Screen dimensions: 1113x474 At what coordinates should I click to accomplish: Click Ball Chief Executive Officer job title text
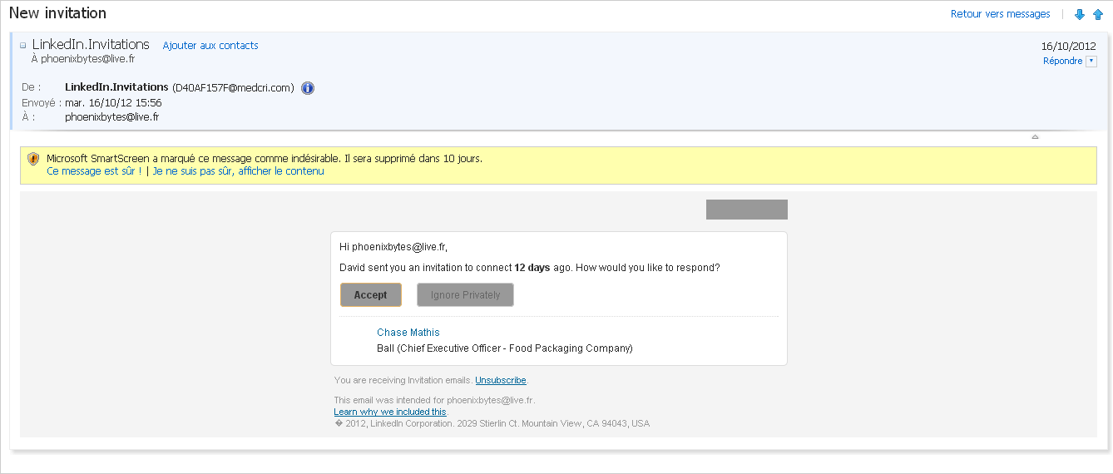coord(505,348)
